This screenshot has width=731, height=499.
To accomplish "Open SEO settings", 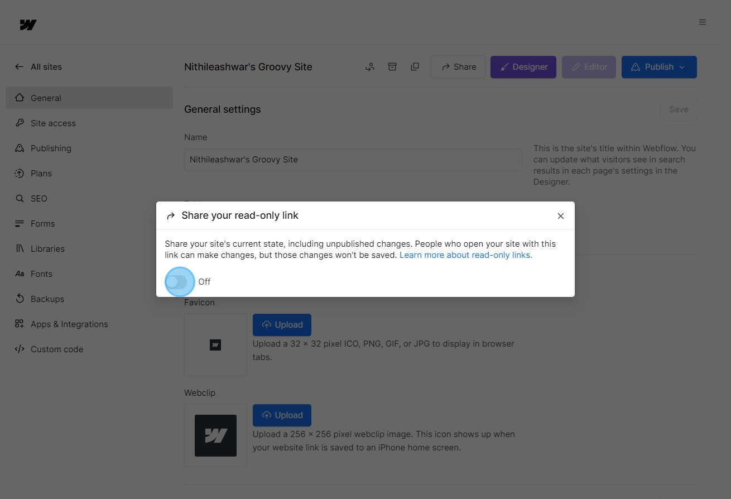I will [x=89, y=198].
